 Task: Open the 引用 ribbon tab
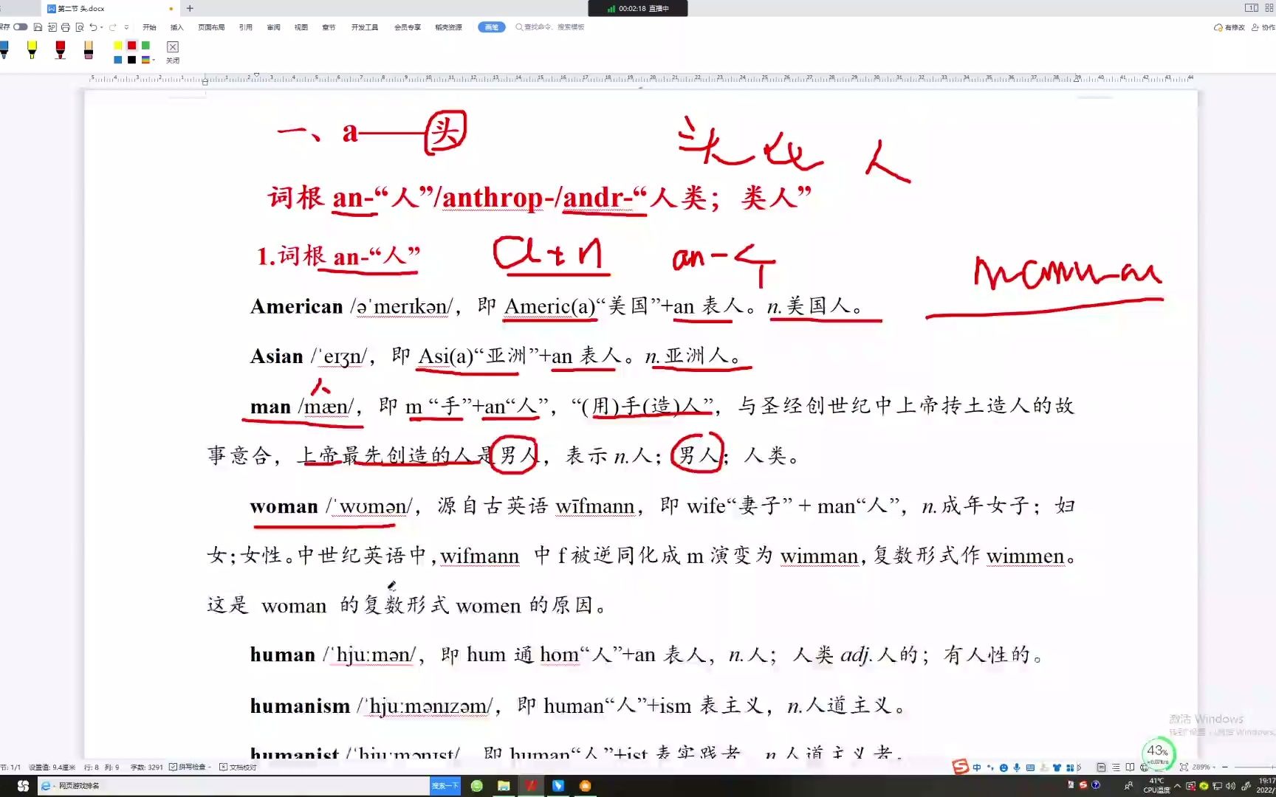246,27
